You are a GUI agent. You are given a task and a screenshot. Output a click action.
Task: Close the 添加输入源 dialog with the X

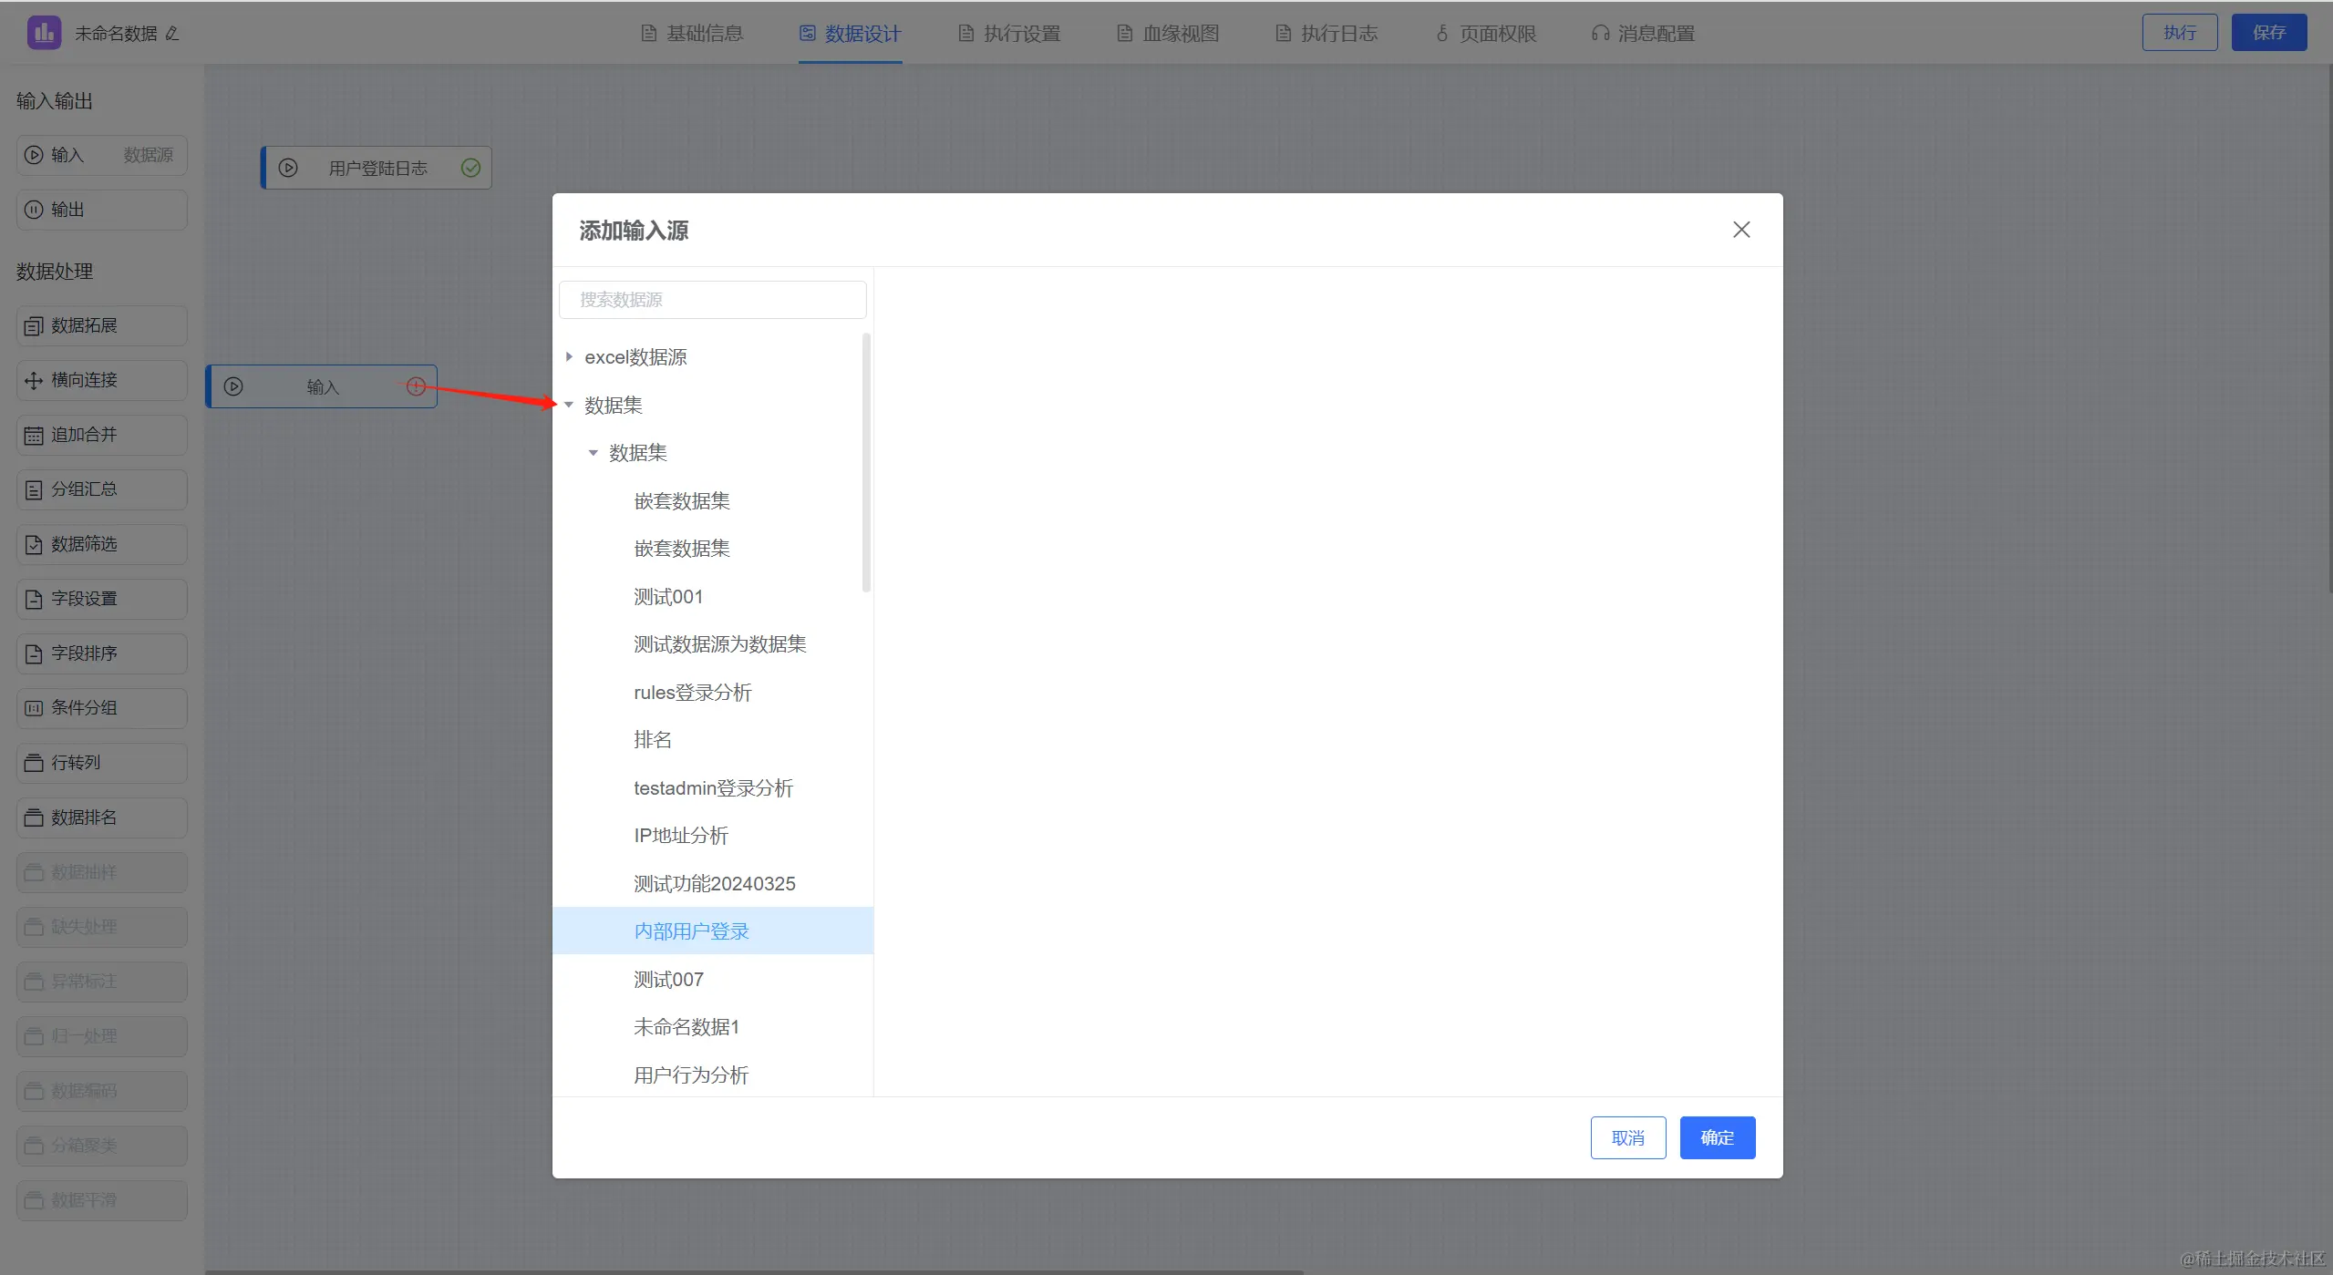click(x=1740, y=230)
